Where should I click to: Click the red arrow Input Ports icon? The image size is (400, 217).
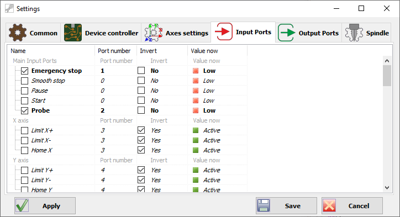[x=224, y=31]
